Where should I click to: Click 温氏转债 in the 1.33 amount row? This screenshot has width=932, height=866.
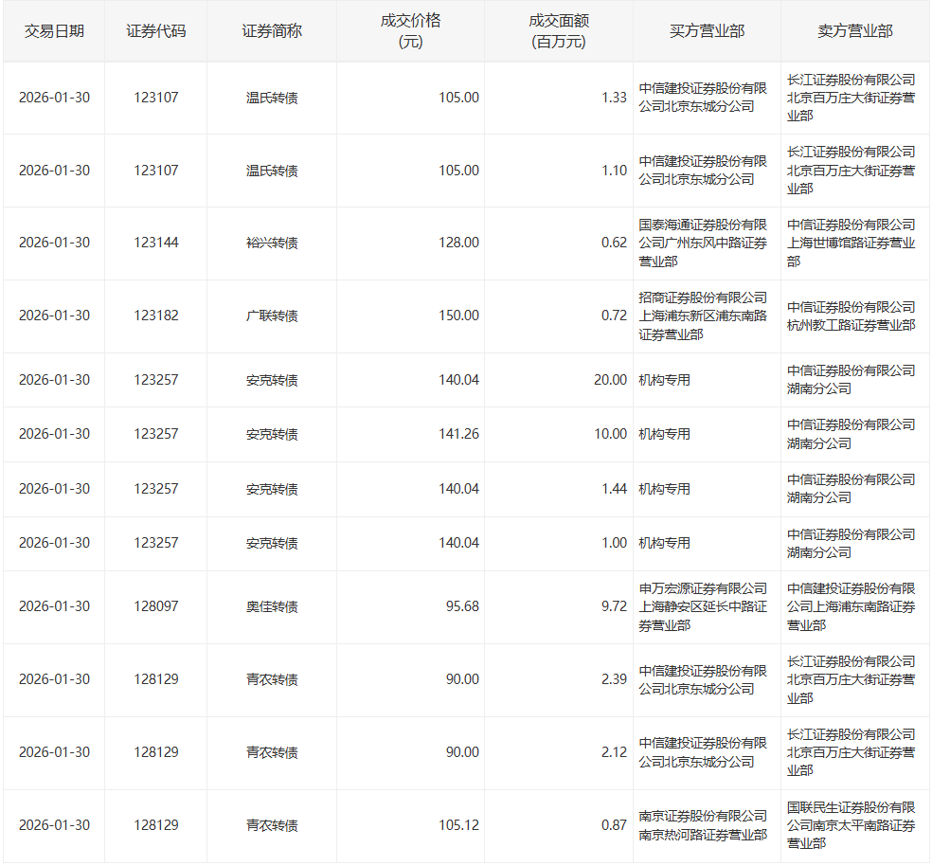click(272, 98)
